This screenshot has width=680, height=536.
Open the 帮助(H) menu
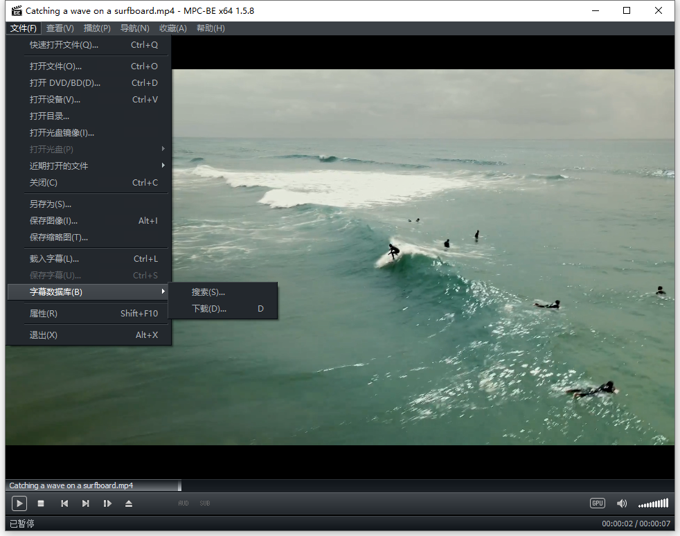click(211, 28)
